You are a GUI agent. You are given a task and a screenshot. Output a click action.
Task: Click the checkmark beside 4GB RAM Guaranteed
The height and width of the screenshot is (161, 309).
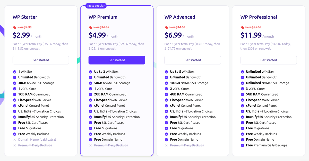point(167,95)
